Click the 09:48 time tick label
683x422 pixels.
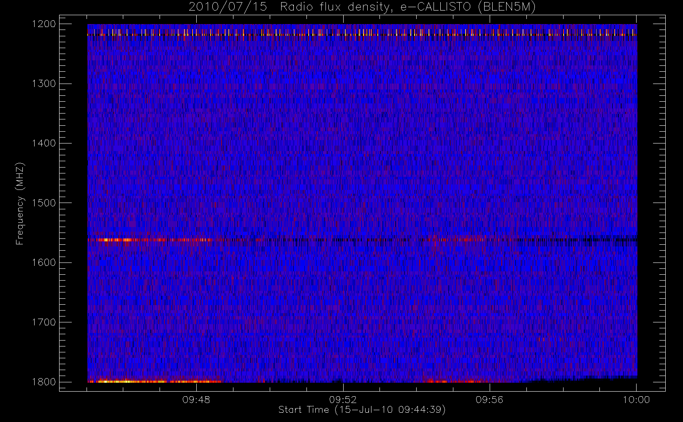[x=196, y=400]
